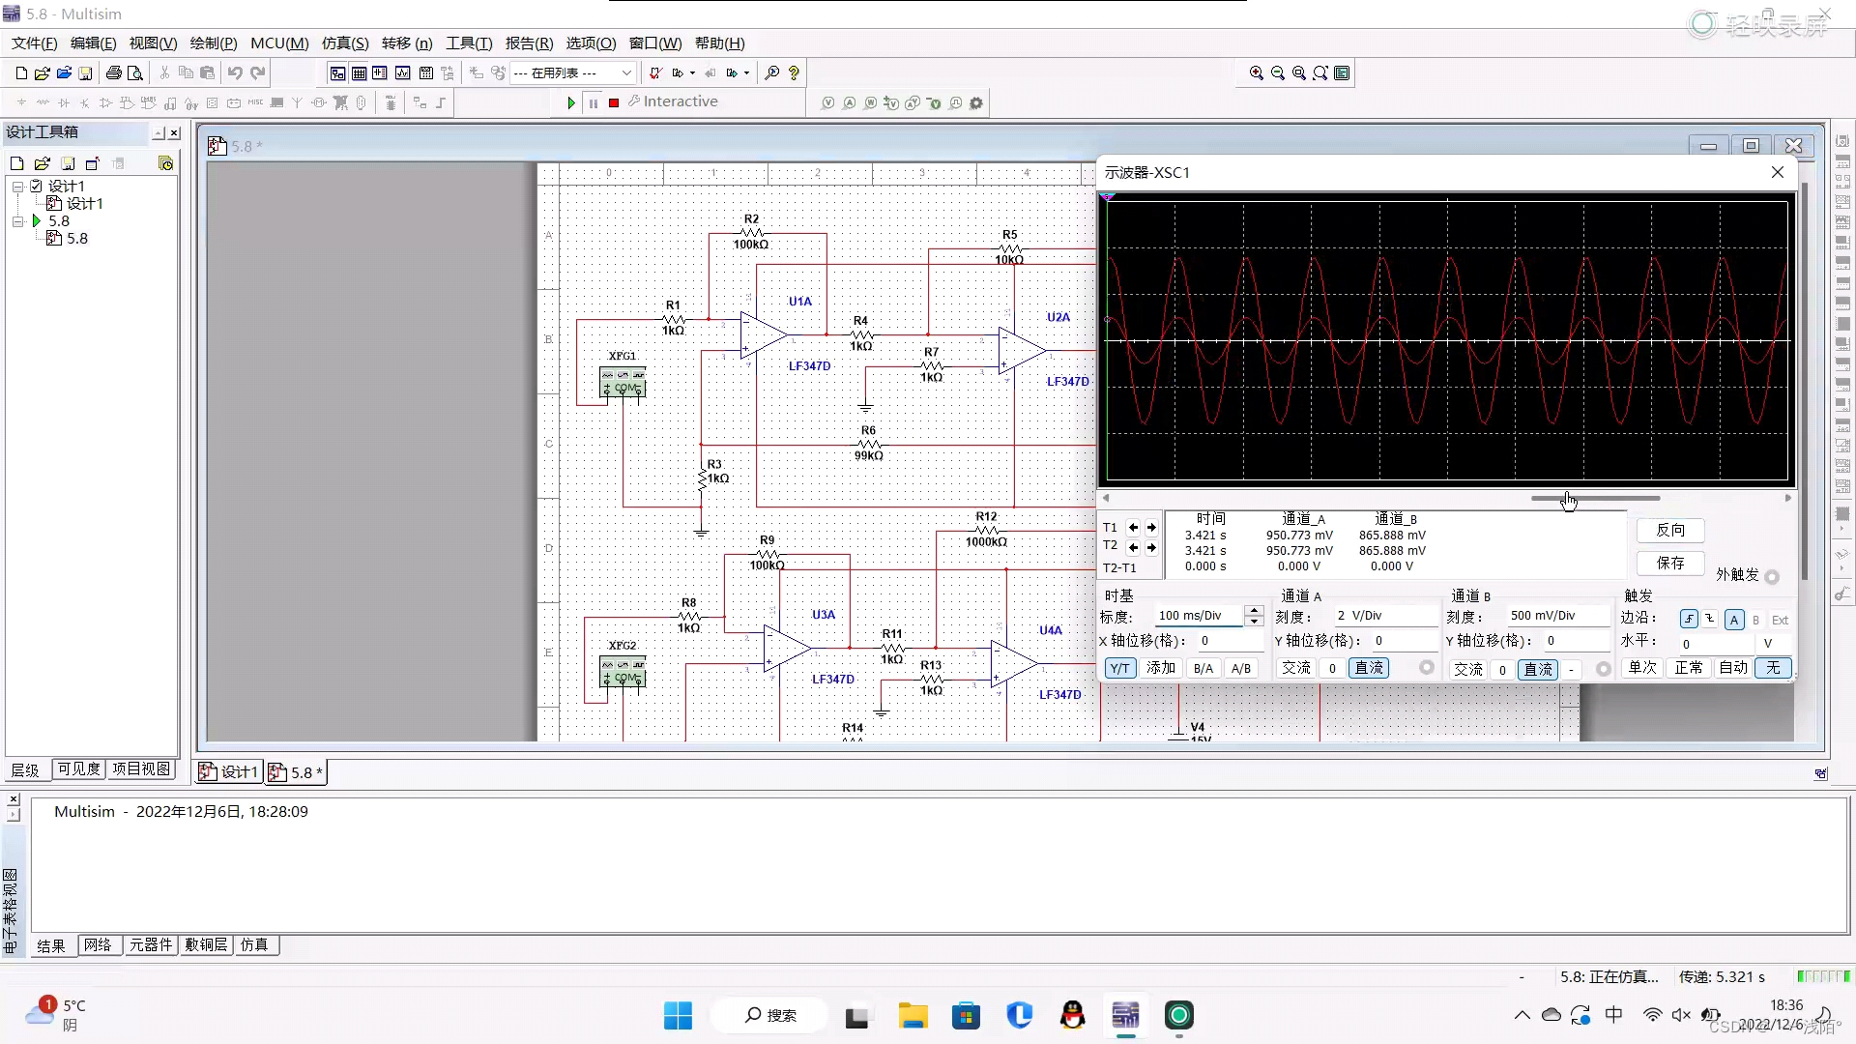Open the print preview icon
The width and height of the screenshot is (1856, 1044).
click(135, 72)
